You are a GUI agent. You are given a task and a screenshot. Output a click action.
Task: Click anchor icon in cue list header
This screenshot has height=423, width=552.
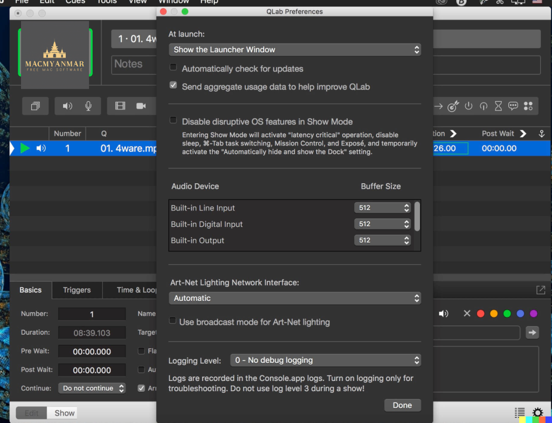(x=541, y=134)
